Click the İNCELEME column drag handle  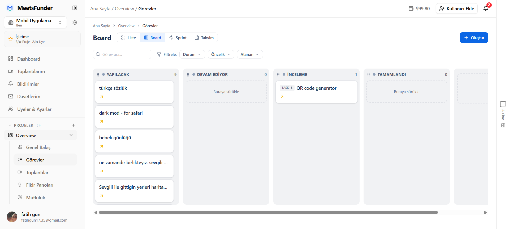(278, 75)
